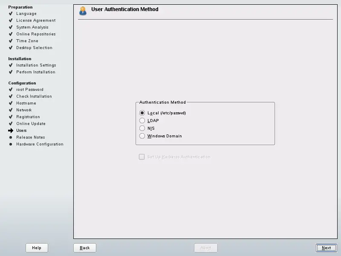This screenshot has height=256, width=341.
Task: Click Network step in sidebar
Action: click(x=24, y=110)
